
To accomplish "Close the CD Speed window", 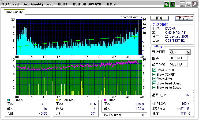I will 195,5.
